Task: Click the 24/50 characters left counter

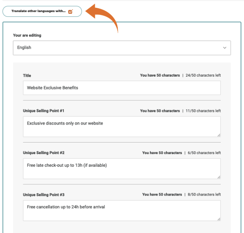Action: point(203,76)
